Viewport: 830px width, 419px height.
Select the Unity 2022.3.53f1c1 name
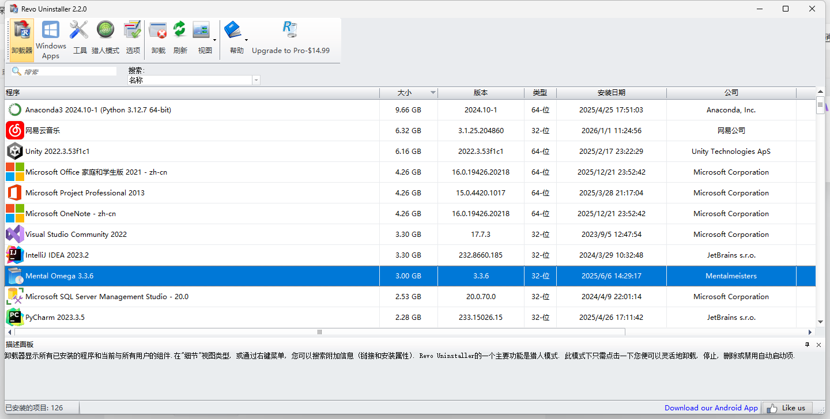58,151
